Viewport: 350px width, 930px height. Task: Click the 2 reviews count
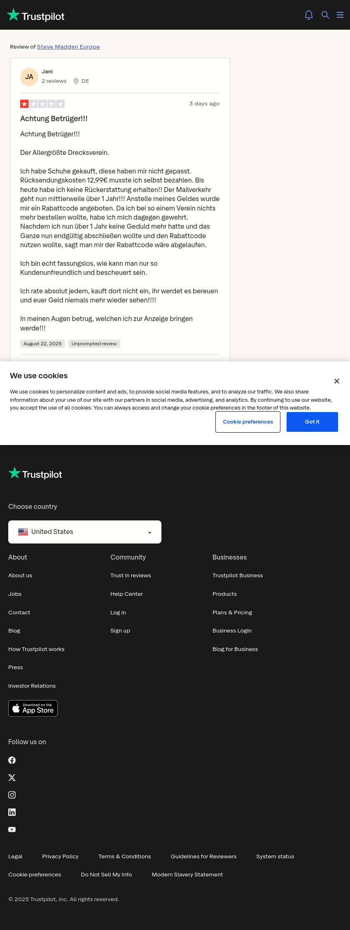[x=54, y=81]
